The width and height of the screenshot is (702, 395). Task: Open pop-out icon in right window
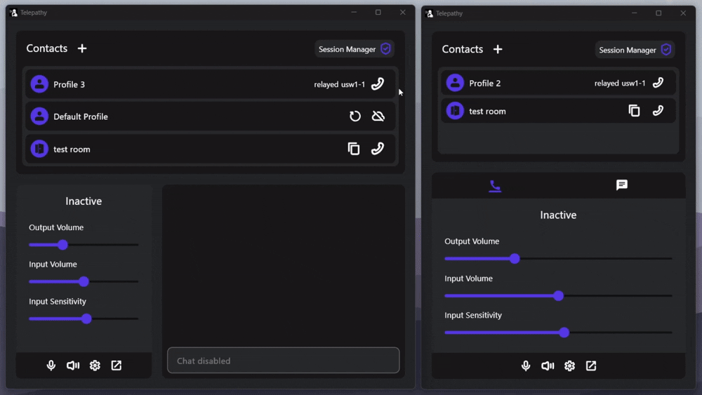tap(591, 366)
